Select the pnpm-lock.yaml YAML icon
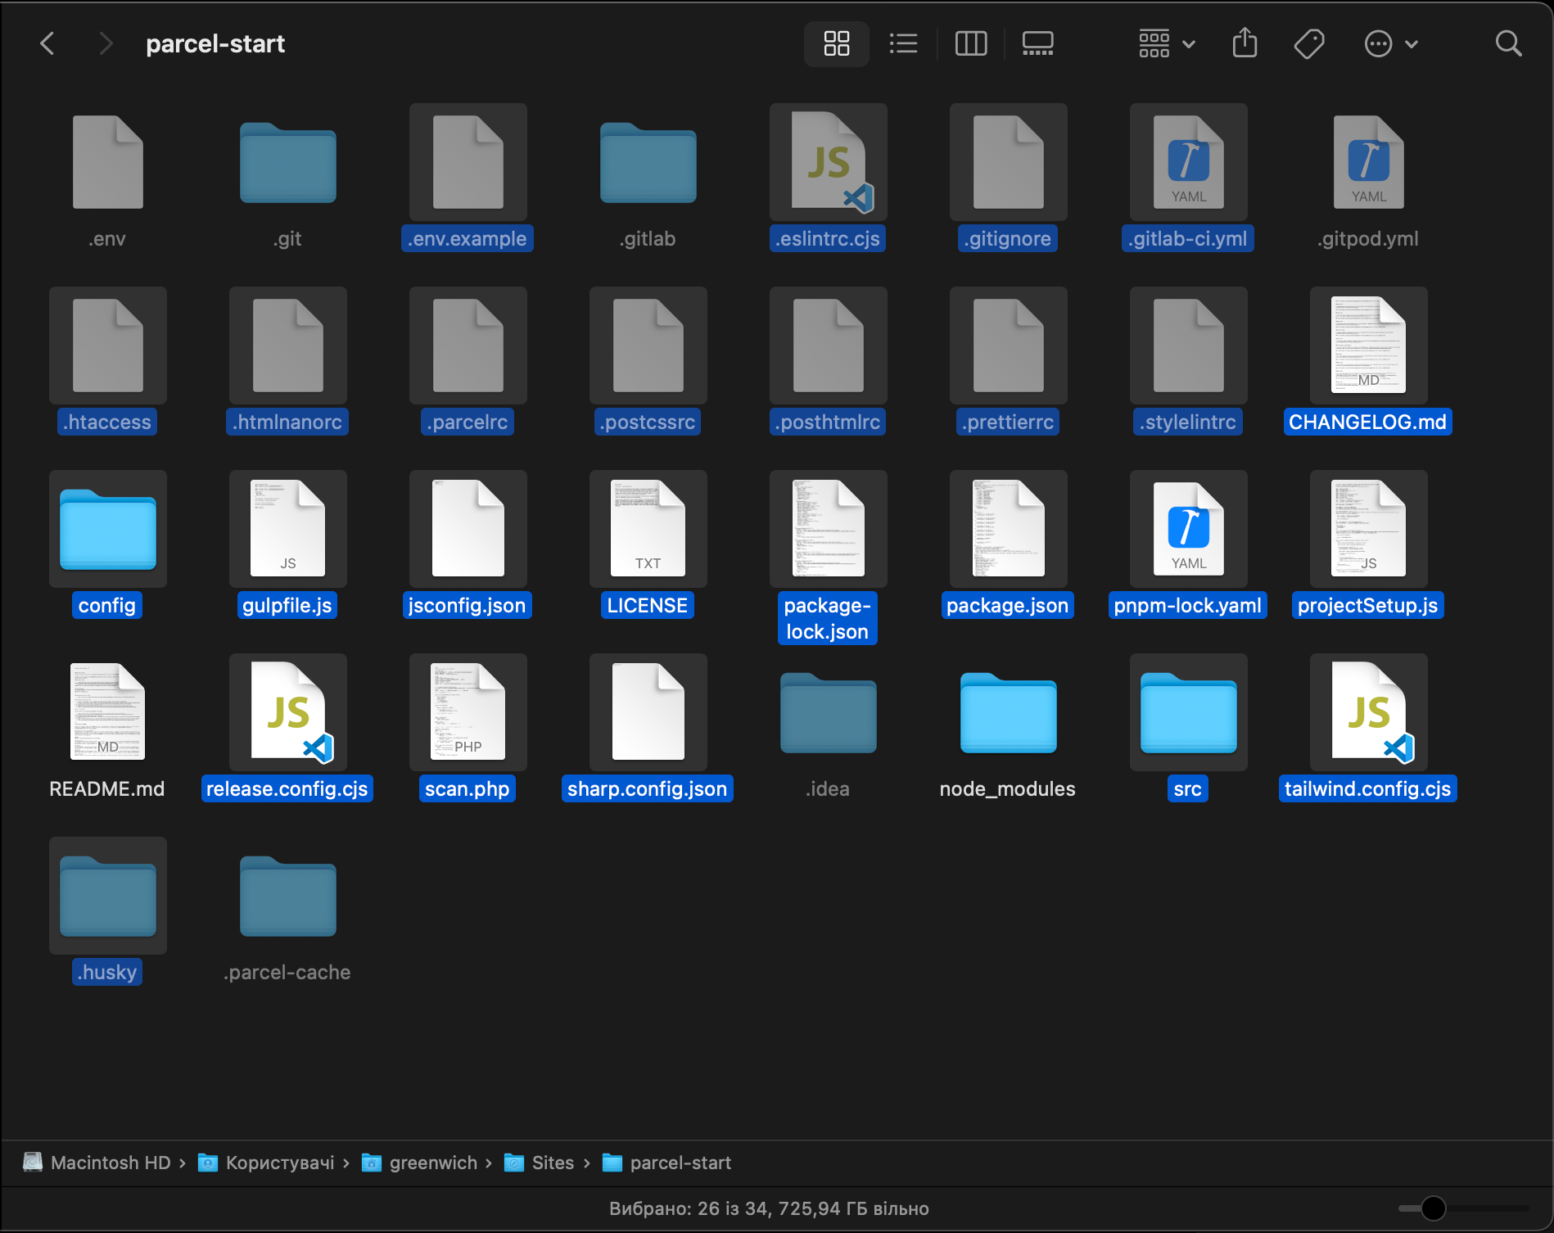 pos(1189,529)
